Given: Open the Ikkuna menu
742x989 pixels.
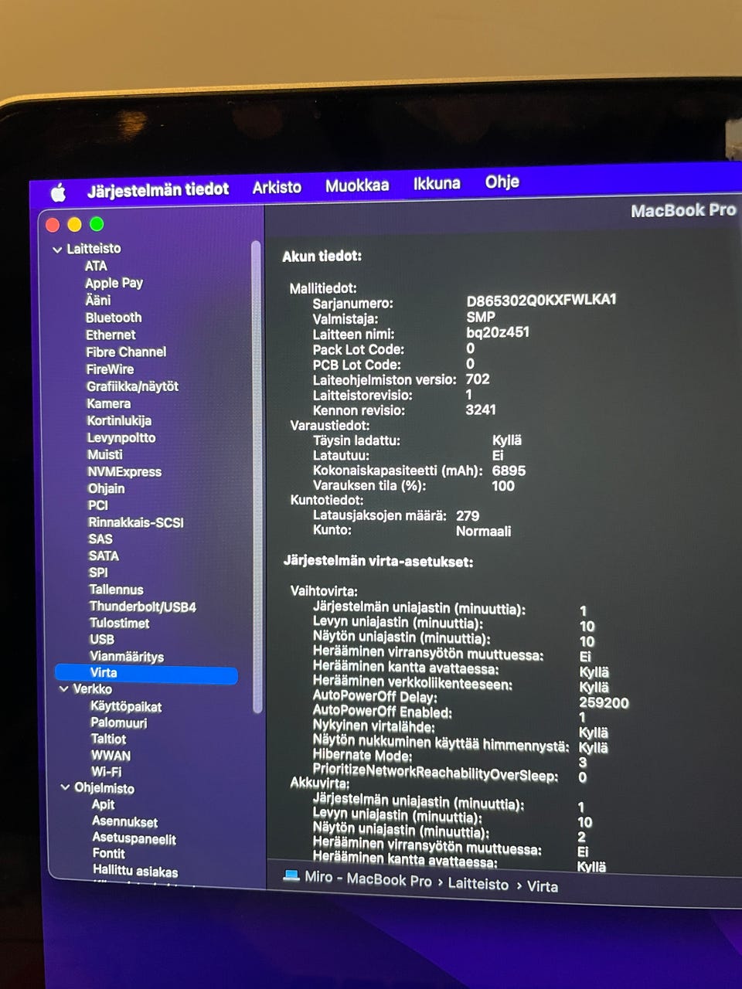Looking at the screenshot, I should click(x=437, y=184).
